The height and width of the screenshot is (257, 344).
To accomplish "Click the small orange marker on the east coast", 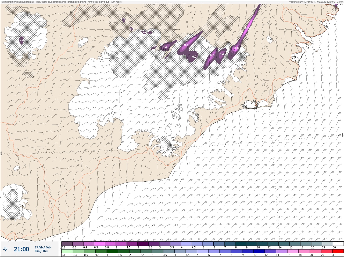I will coord(256,106).
